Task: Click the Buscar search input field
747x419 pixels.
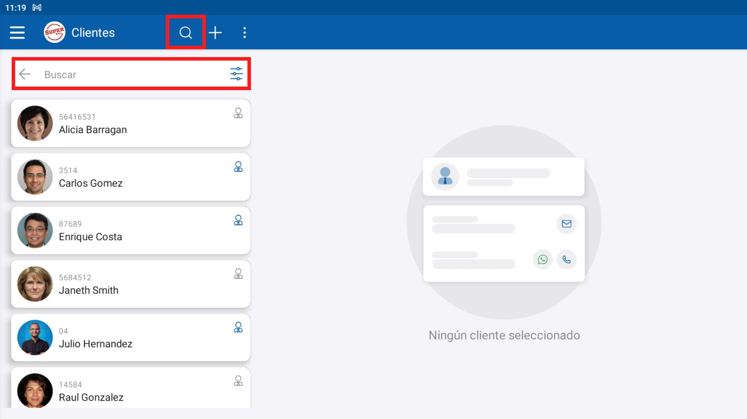Action: 117,75
